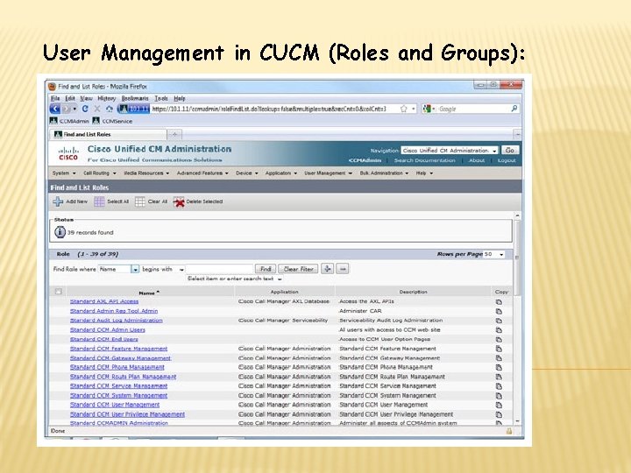This screenshot has width=631, height=473.
Task: Open the Navigation dropdown list
Action: [450, 151]
